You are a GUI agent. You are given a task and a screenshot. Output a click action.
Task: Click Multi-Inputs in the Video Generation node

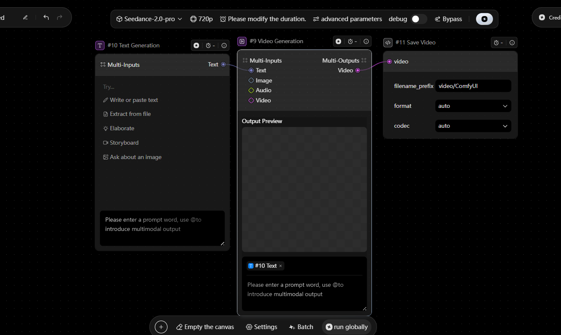(262, 60)
